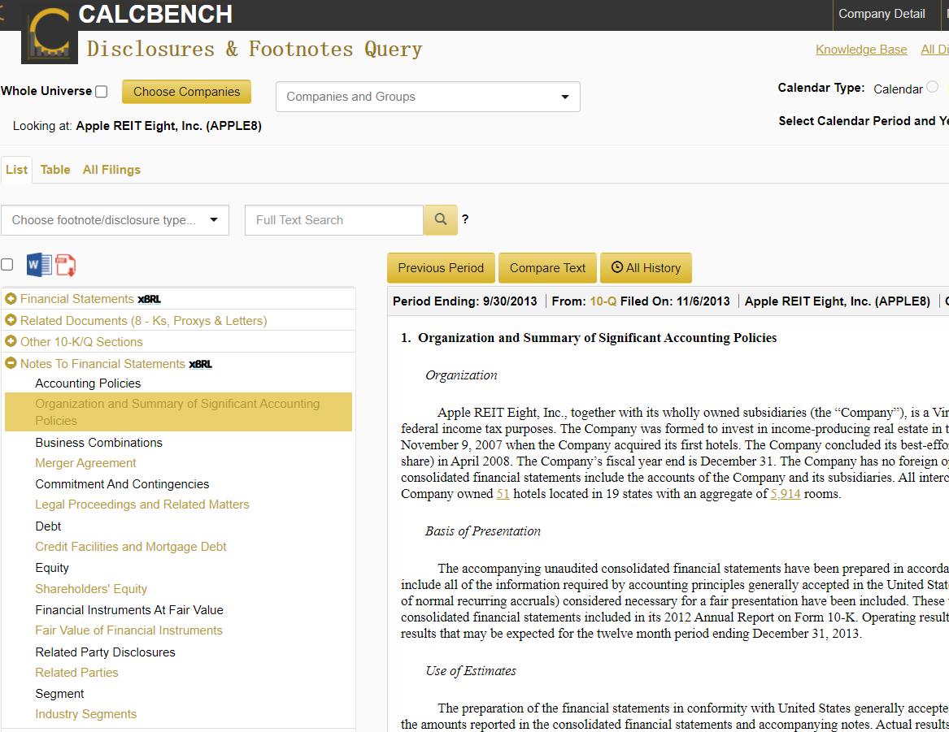This screenshot has width=949, height=732.
Task: Open the 10-Q filing link
Action: (603, 301)
